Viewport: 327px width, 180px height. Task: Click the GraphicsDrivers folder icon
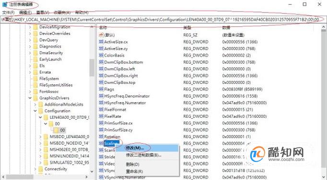(x=35, y=98)
